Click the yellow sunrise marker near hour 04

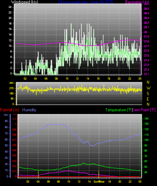pos(38,174)
